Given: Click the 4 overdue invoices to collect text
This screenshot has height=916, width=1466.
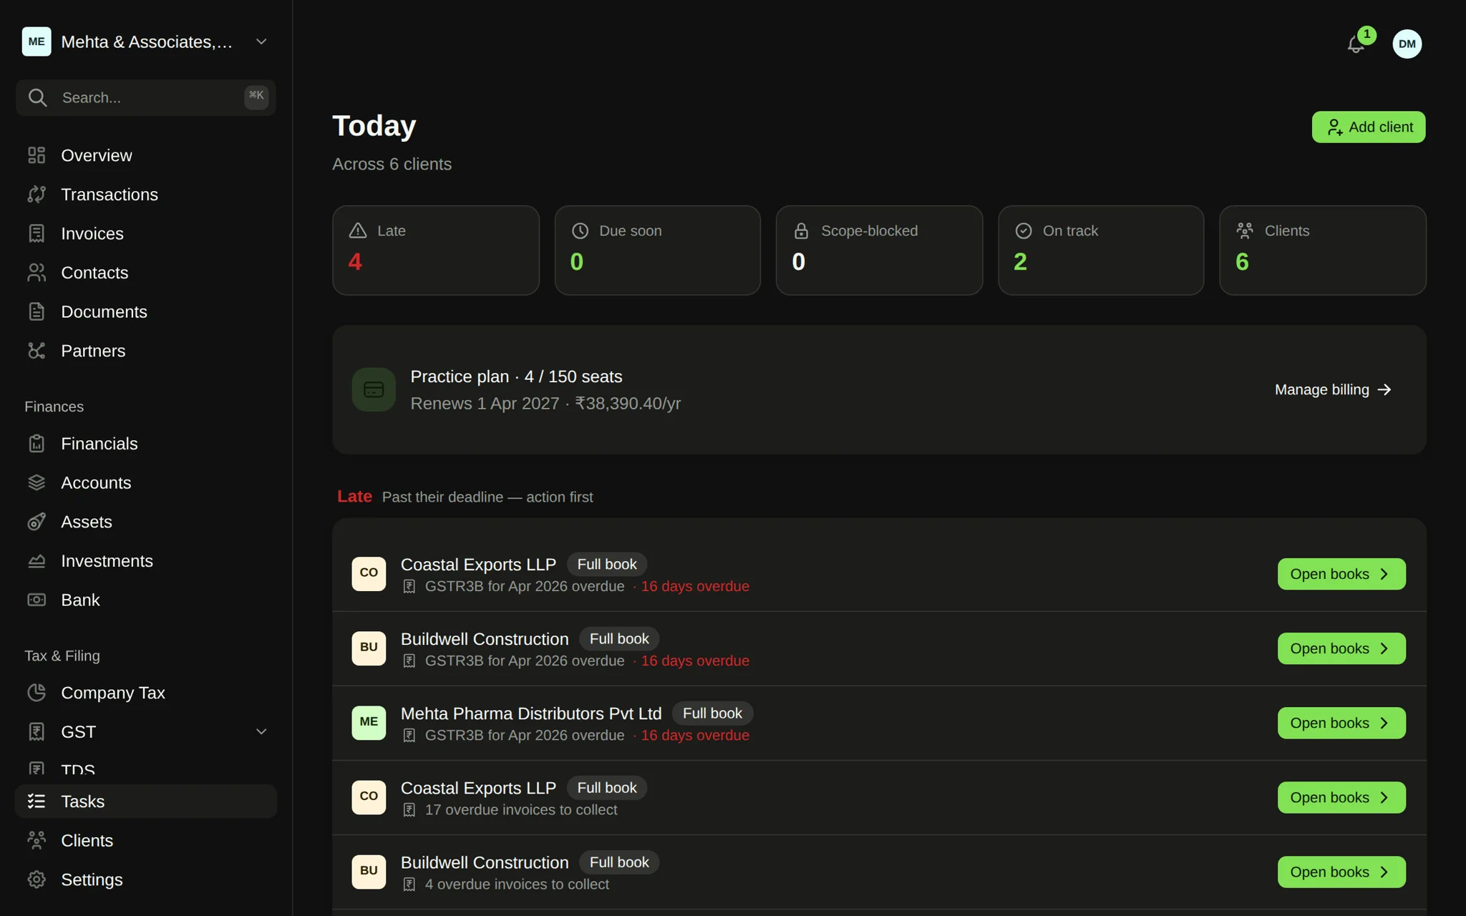Looking at the screenshot, I should [517, 884].
